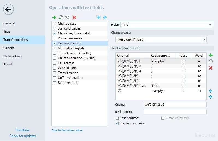The width and height of the screenshot is (218, 141).
Task: Move replacement row down with blue arrow
Action: [210, 97]
